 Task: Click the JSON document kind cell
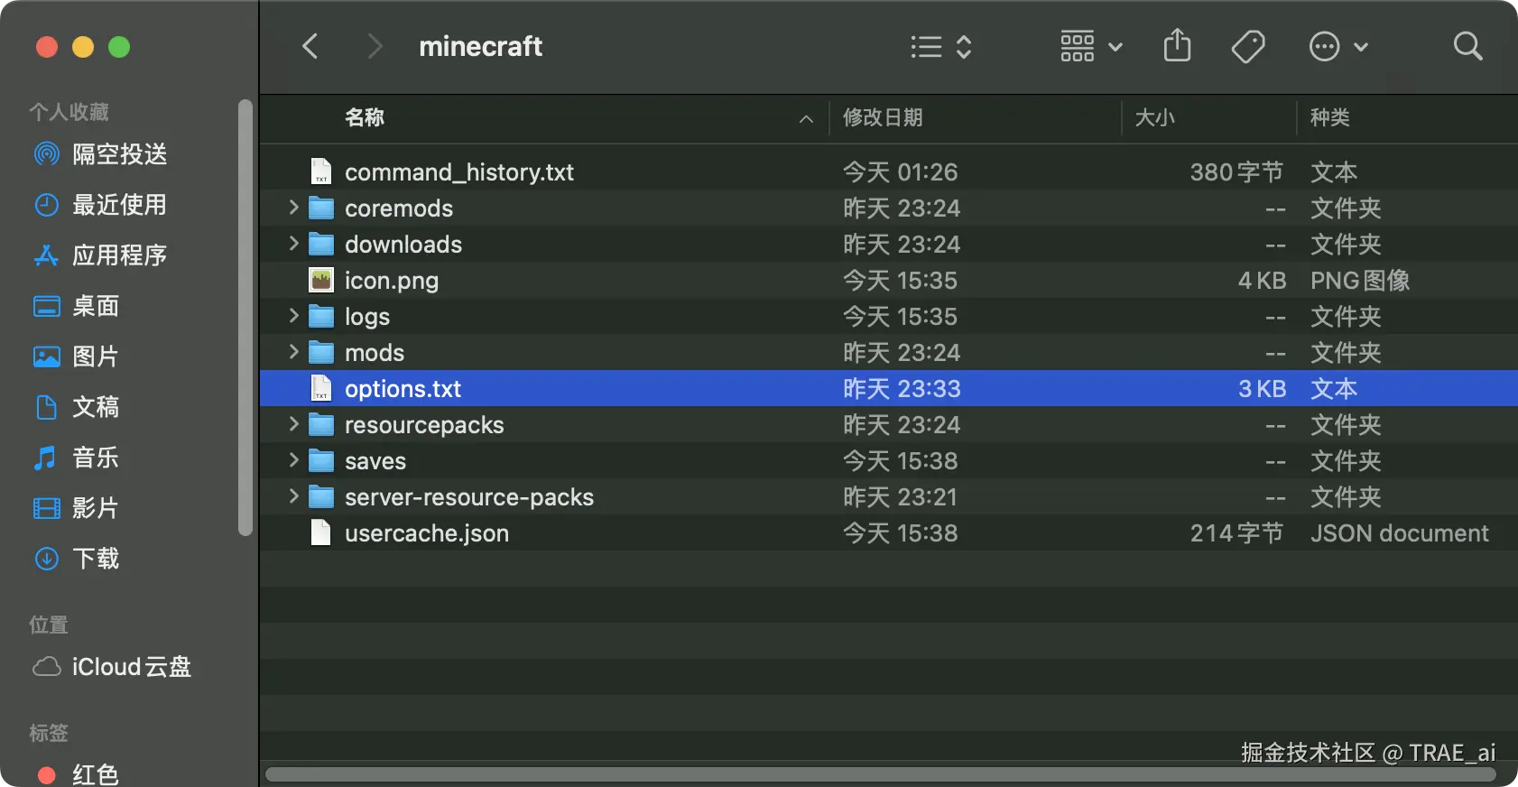[1400, 533]
